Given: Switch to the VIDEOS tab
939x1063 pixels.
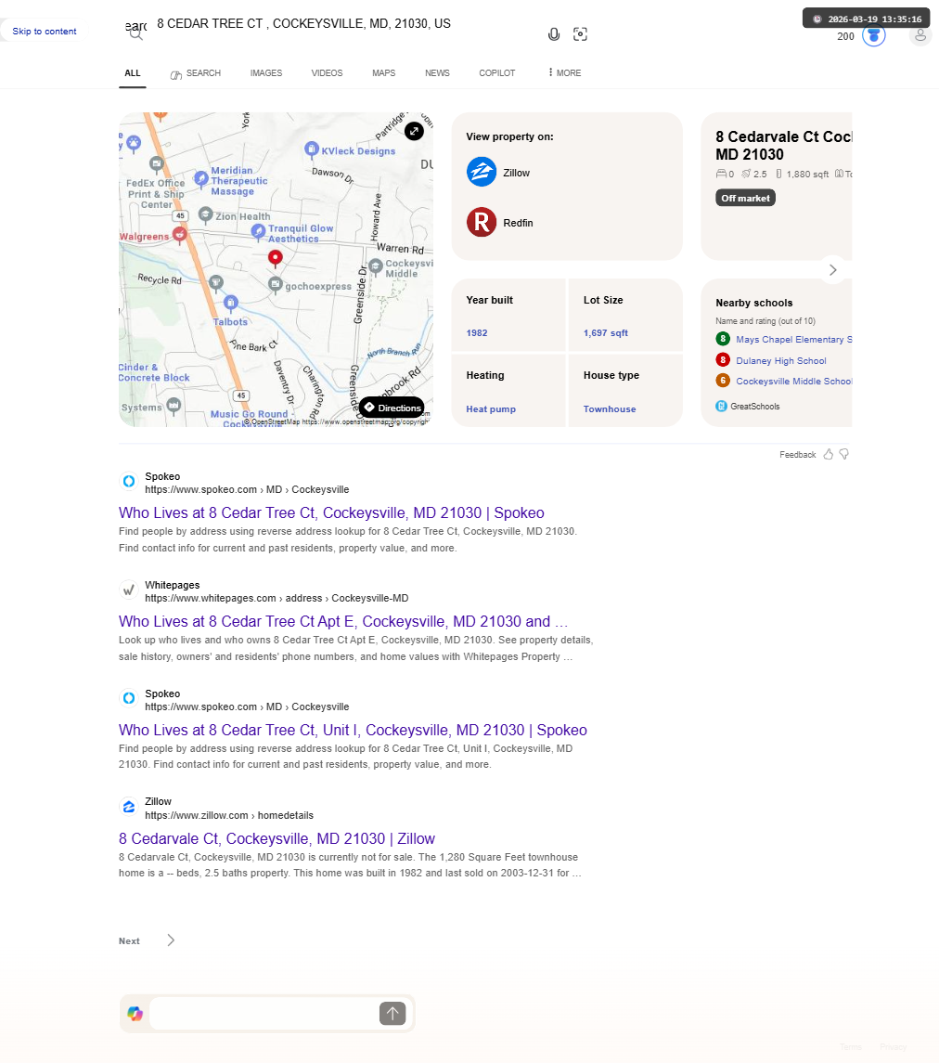Looking at the screenshot, I should click(327, 72).
